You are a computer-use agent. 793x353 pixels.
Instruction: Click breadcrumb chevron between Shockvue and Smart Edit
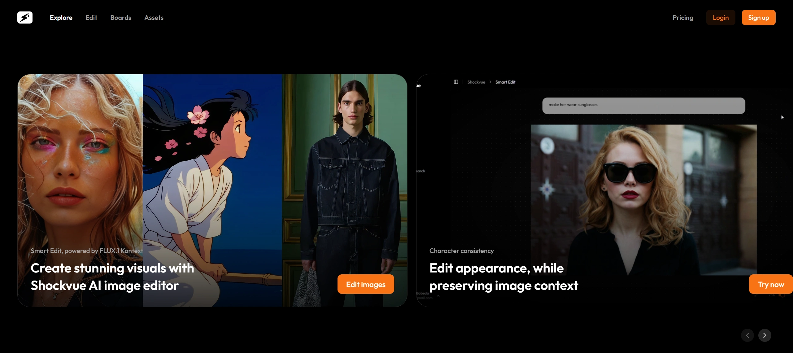tap(490, 82)
